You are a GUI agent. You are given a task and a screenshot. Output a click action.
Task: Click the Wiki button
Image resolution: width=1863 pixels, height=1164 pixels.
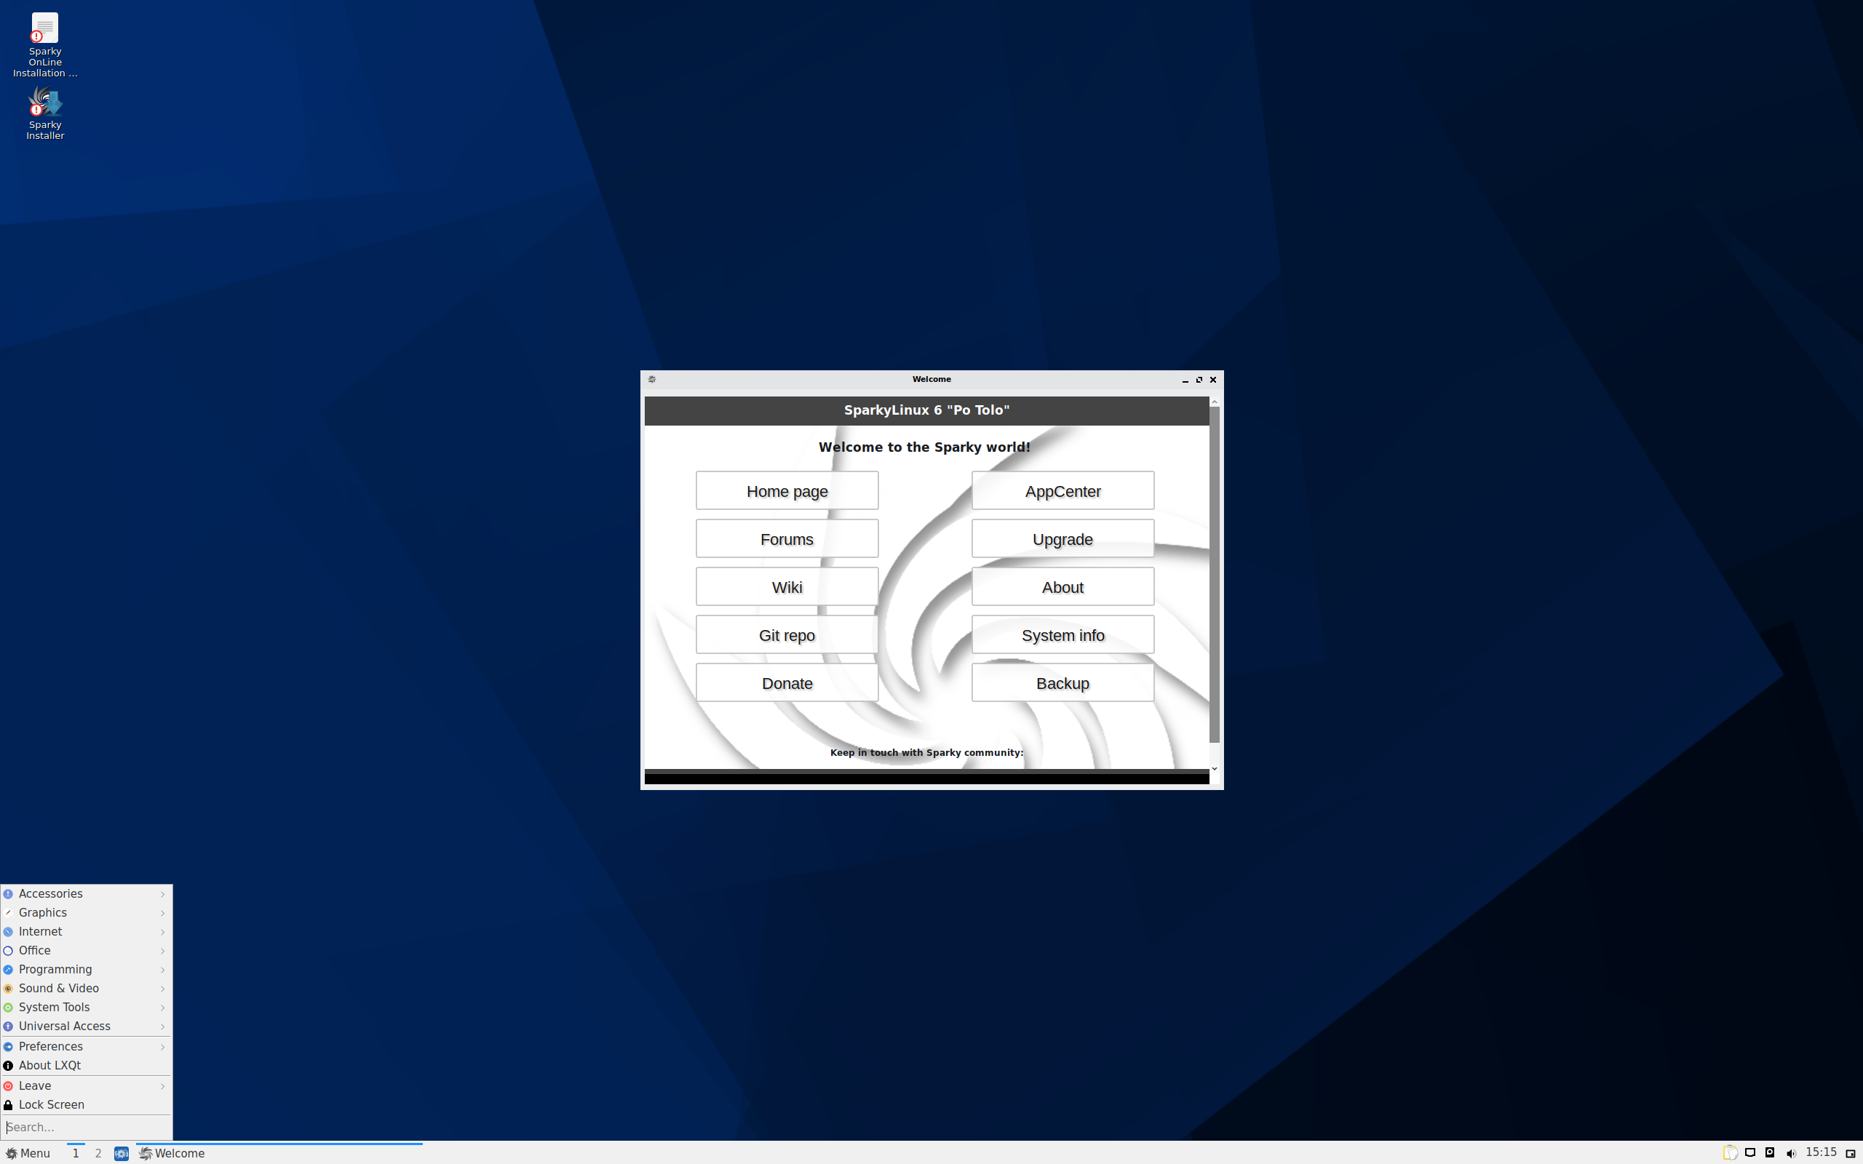tap(787, 586)
